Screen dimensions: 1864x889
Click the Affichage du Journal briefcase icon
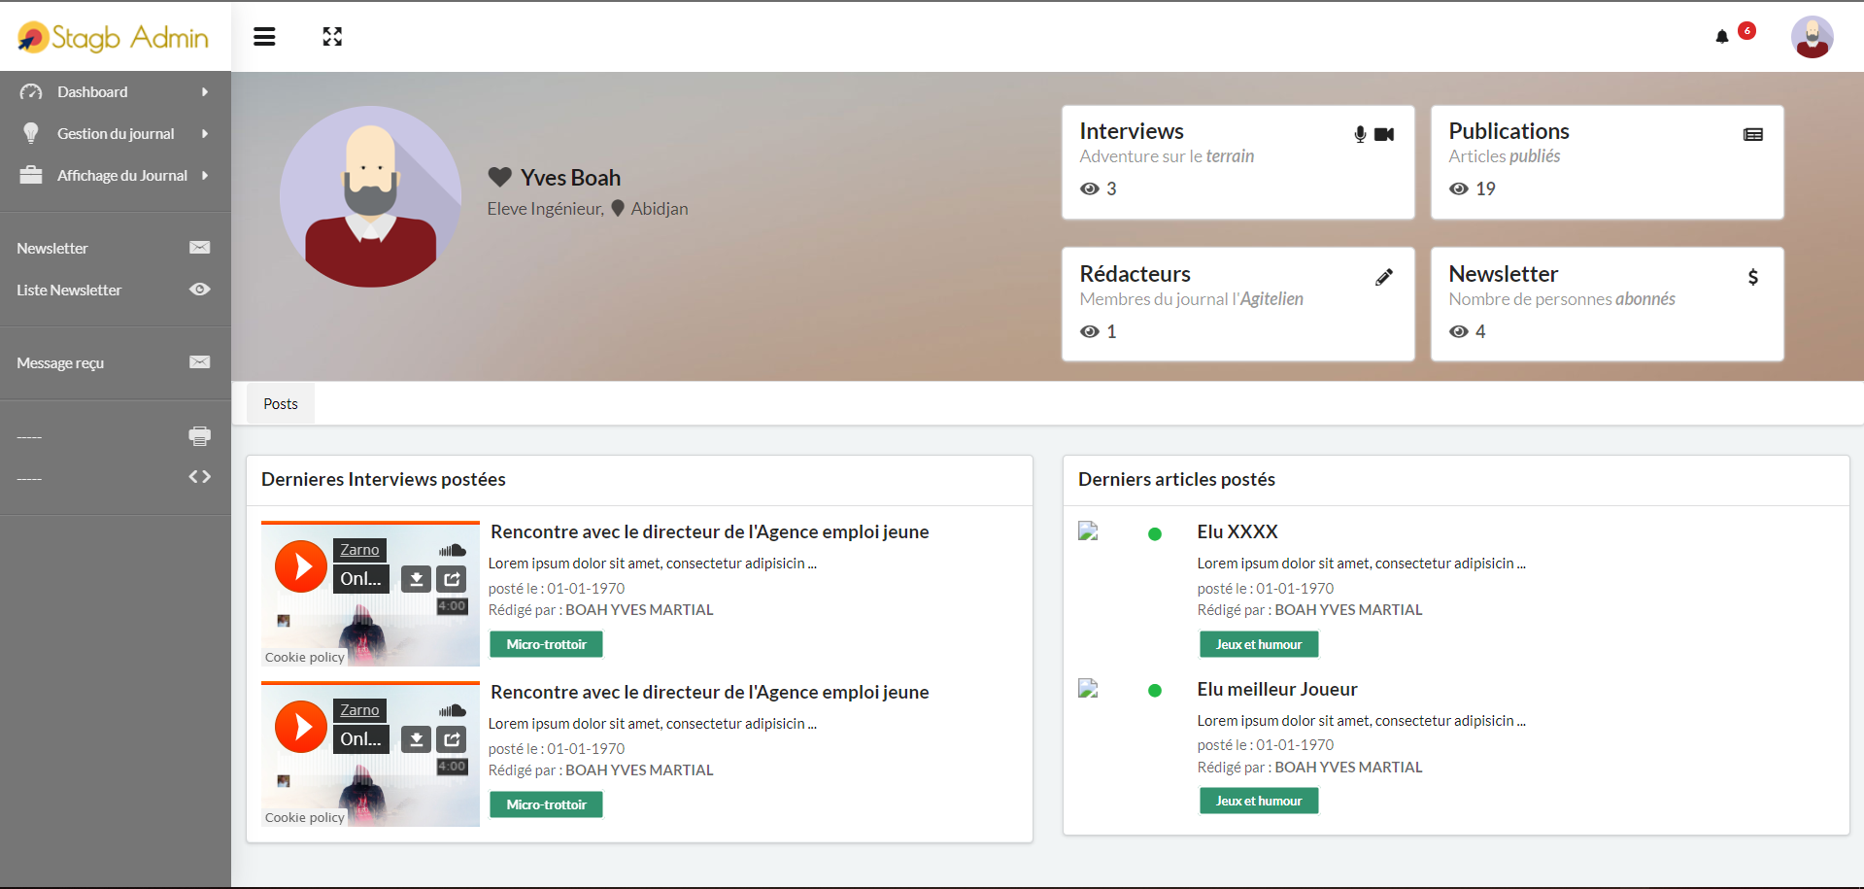(x=31, y=175)
